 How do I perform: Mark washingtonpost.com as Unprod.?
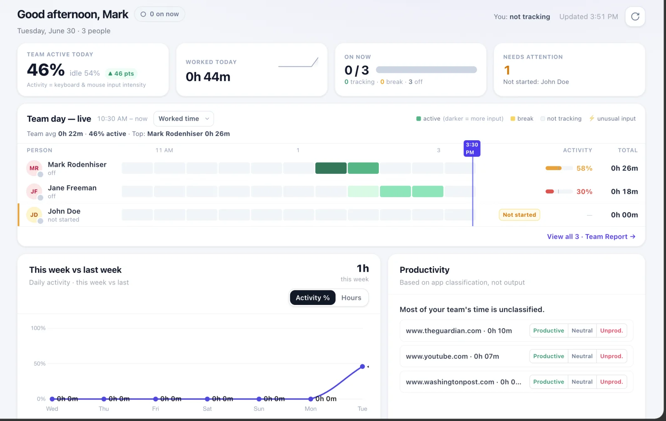611,382
